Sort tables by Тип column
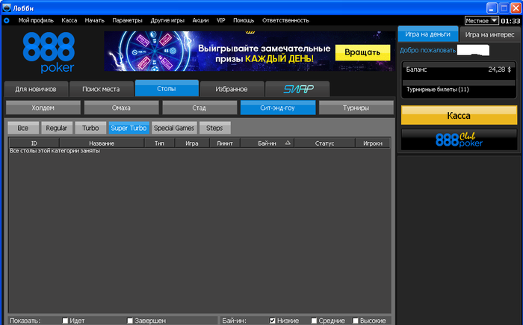This screenshot has height=325, width=523. click(x=159, y=143)
